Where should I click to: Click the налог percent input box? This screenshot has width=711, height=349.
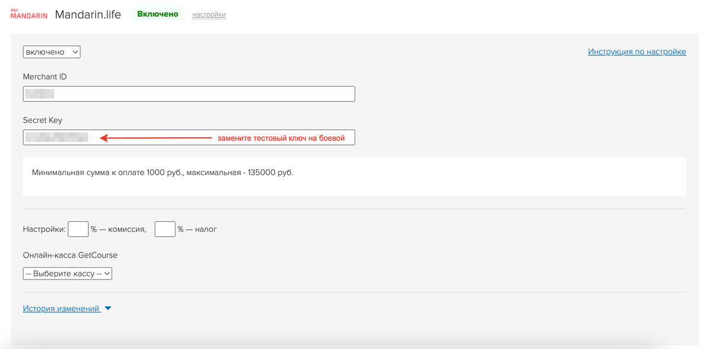pos(165,229)
